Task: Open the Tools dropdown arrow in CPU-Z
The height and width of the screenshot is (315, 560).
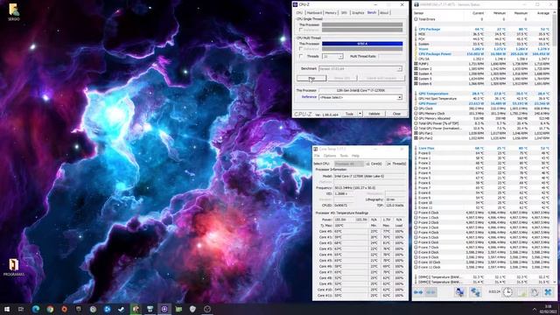Action: [360, 114]
